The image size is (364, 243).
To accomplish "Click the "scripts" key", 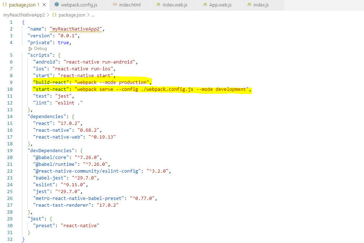I will tap(40, 55).
